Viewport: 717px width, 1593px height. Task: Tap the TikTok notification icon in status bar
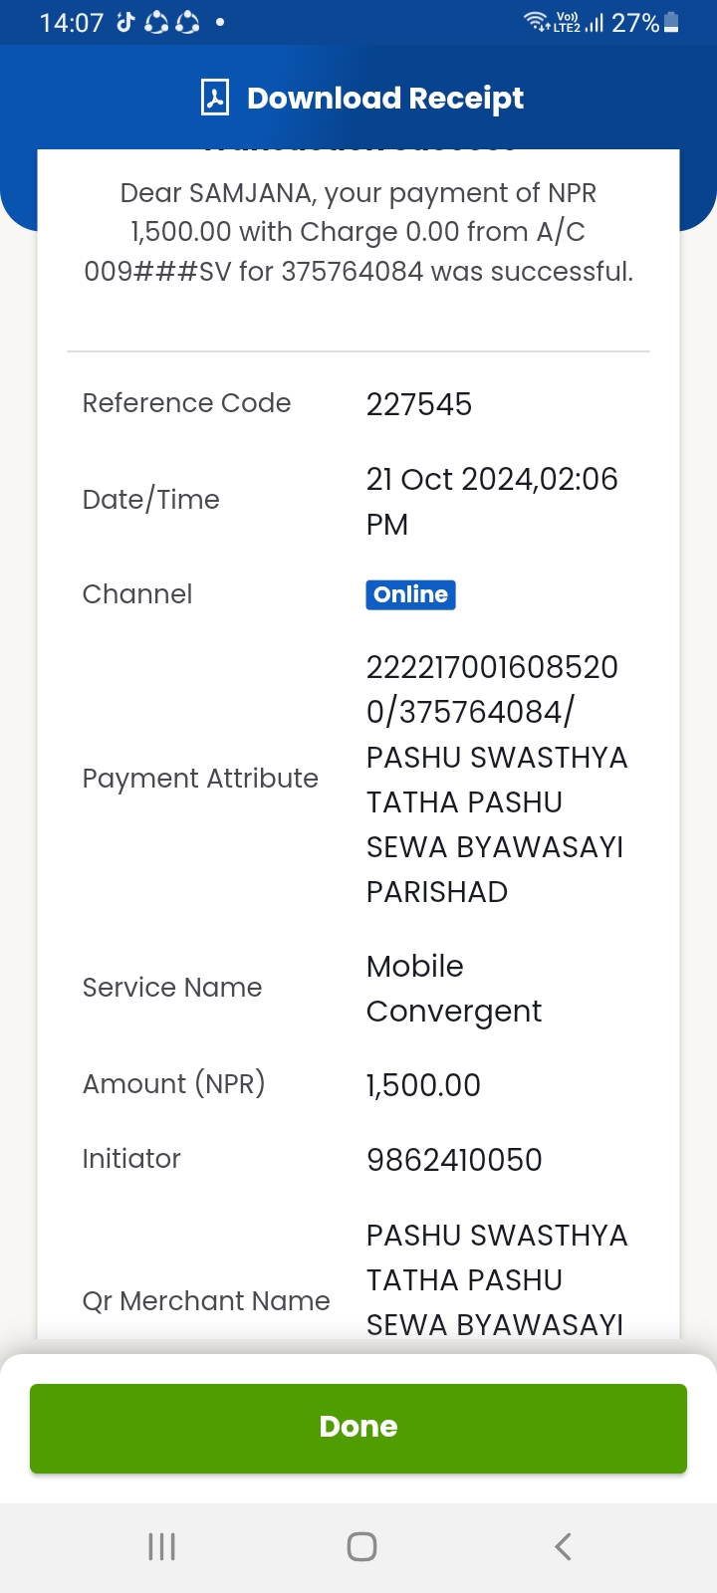125,22
